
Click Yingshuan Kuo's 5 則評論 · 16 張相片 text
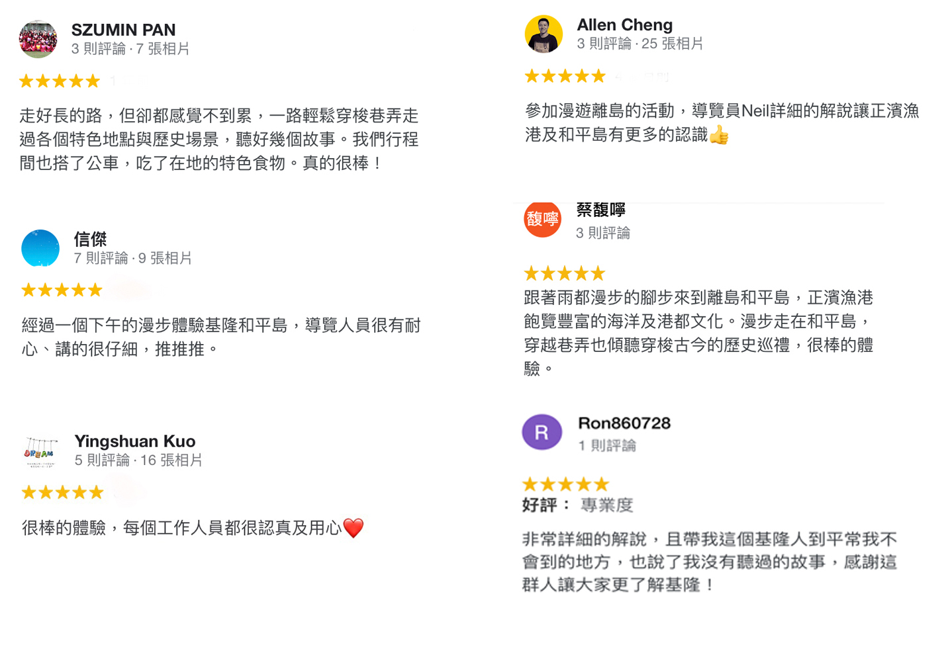click(x=138, y=460)
